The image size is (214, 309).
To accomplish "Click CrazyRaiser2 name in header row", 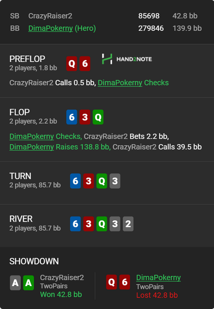I will [x=50, y=16].
